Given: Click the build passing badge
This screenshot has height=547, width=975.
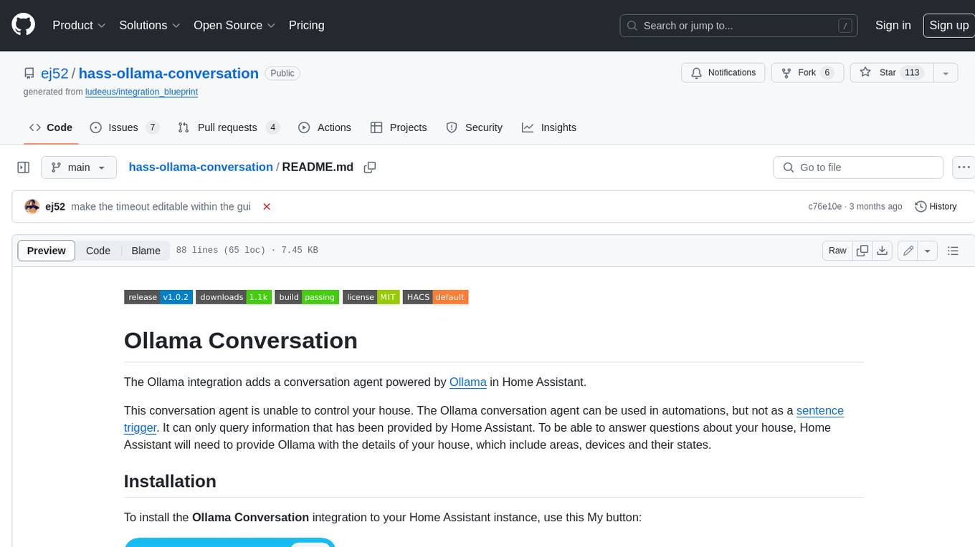Looking at the screenshot, I should tap(307, 297).
